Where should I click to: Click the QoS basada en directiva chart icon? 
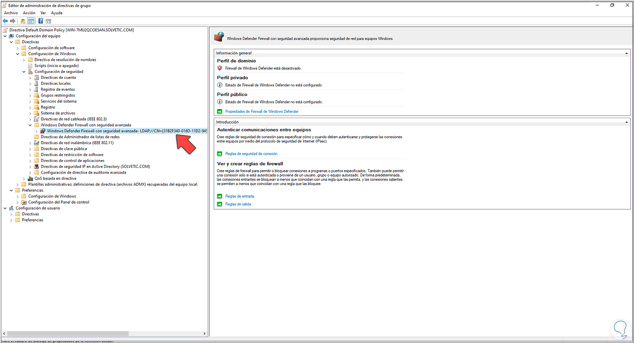coord(30,178)
